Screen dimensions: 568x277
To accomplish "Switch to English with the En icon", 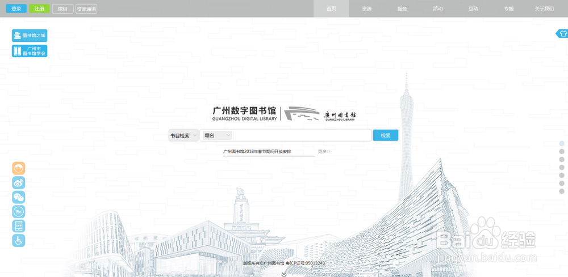I will [x=19, y=212].
